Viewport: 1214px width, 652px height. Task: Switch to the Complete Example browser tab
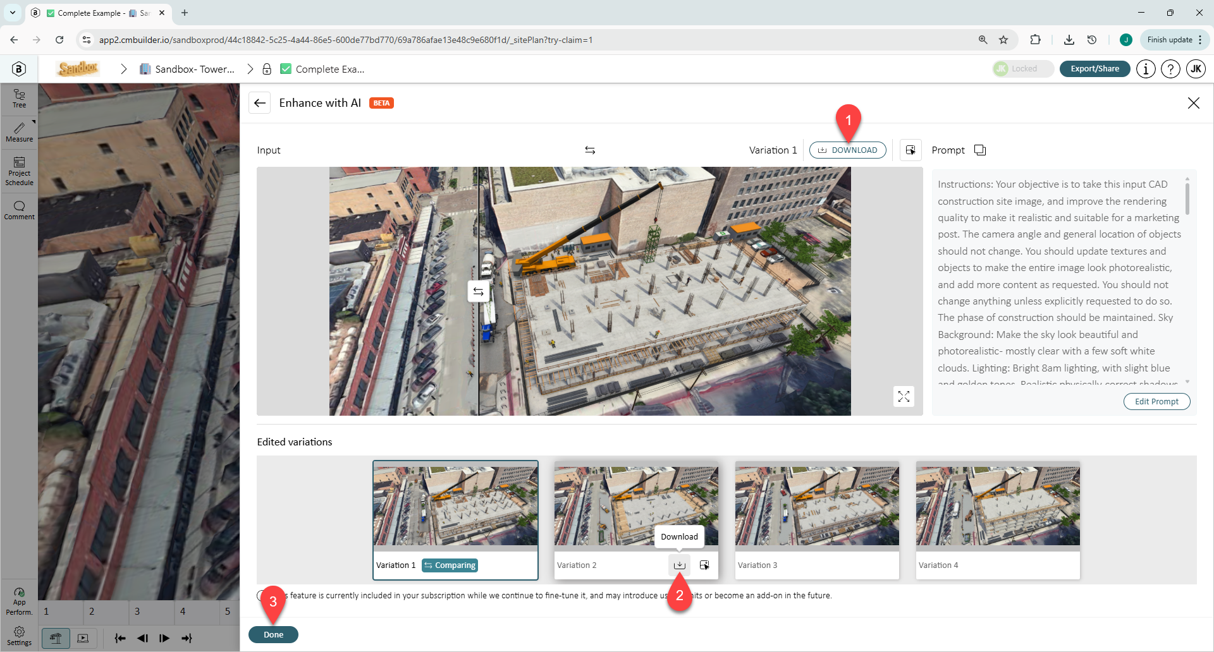[x=99, y=13]
